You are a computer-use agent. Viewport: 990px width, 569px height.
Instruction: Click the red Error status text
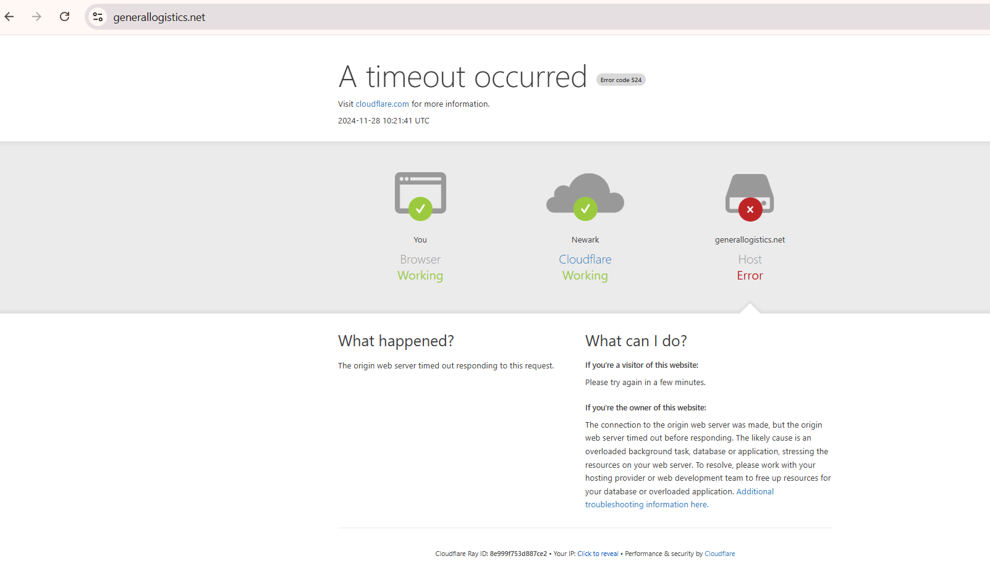750,275
